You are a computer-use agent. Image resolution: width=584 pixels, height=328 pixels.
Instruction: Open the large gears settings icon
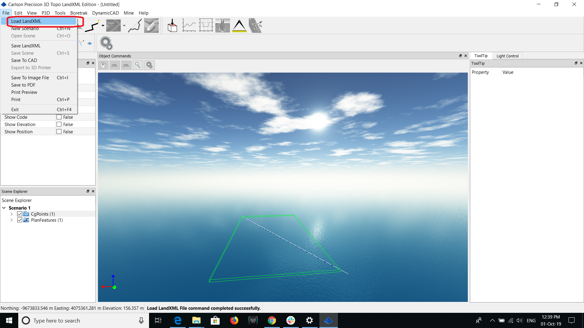click(x=106, y=43)
